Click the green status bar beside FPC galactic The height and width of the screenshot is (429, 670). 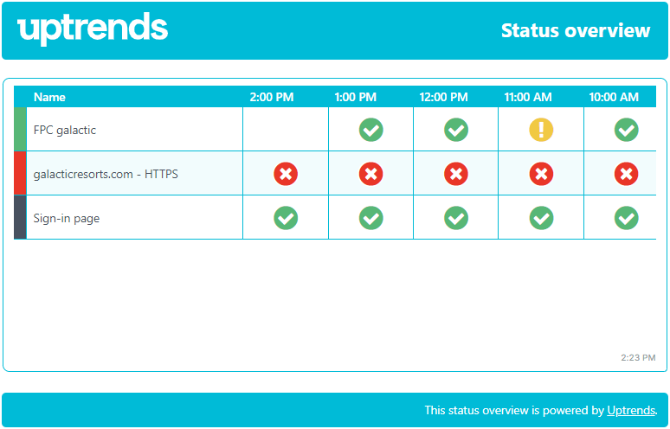[20, 130]
